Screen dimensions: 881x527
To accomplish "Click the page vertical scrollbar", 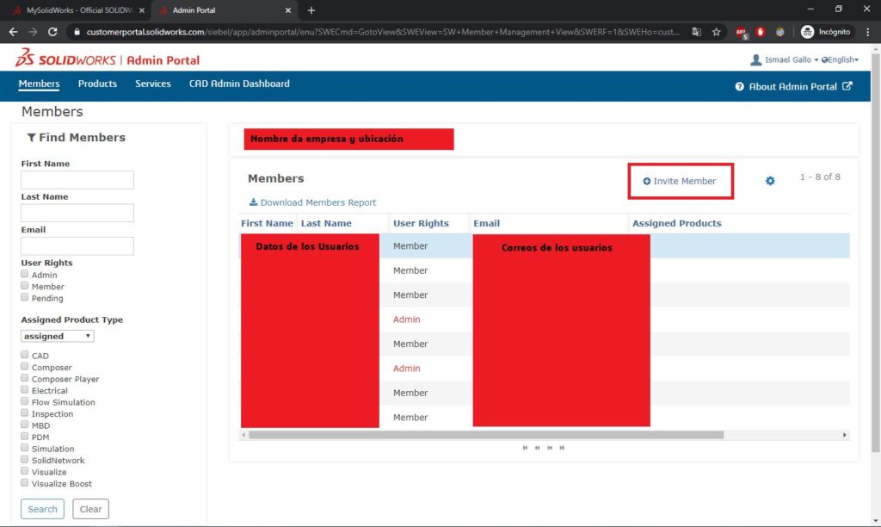I will pos(875,253).
